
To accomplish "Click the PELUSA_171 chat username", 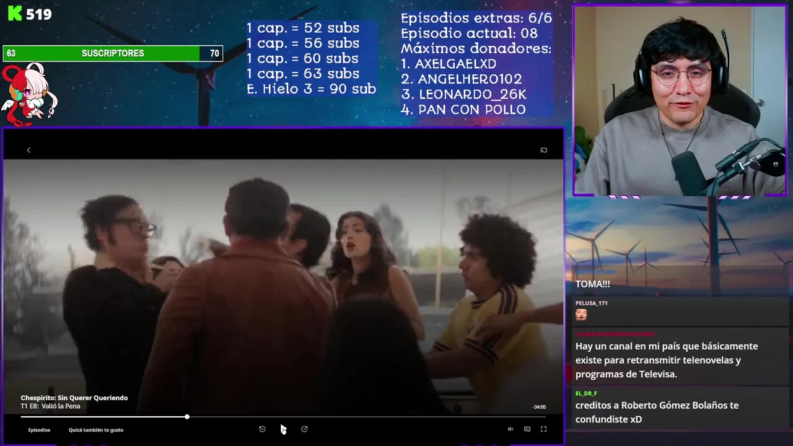I will click(592, 303).
